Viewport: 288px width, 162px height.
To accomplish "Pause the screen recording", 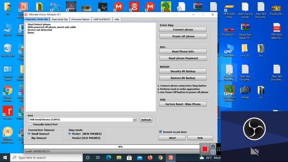I will [213, 152].
